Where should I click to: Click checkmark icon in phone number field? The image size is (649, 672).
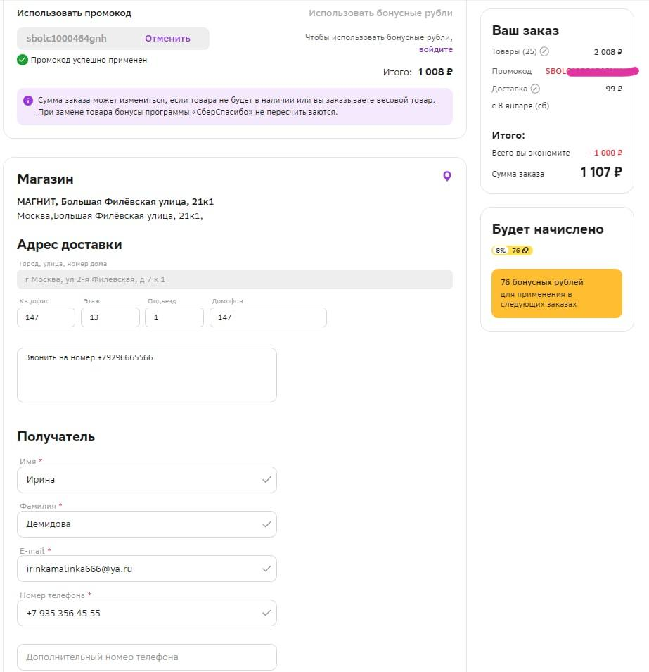(x=266, y=613)
